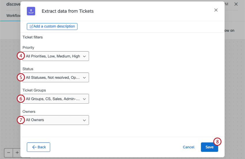Close the Extract data from Tickets dialog
The height and width of the screenshot is (159, 245).
click(x=216, y=10)
